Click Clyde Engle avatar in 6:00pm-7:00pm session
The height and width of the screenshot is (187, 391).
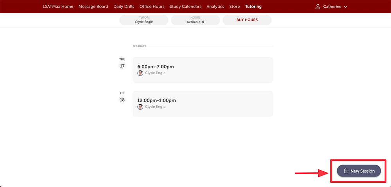[x=140, y=73]
